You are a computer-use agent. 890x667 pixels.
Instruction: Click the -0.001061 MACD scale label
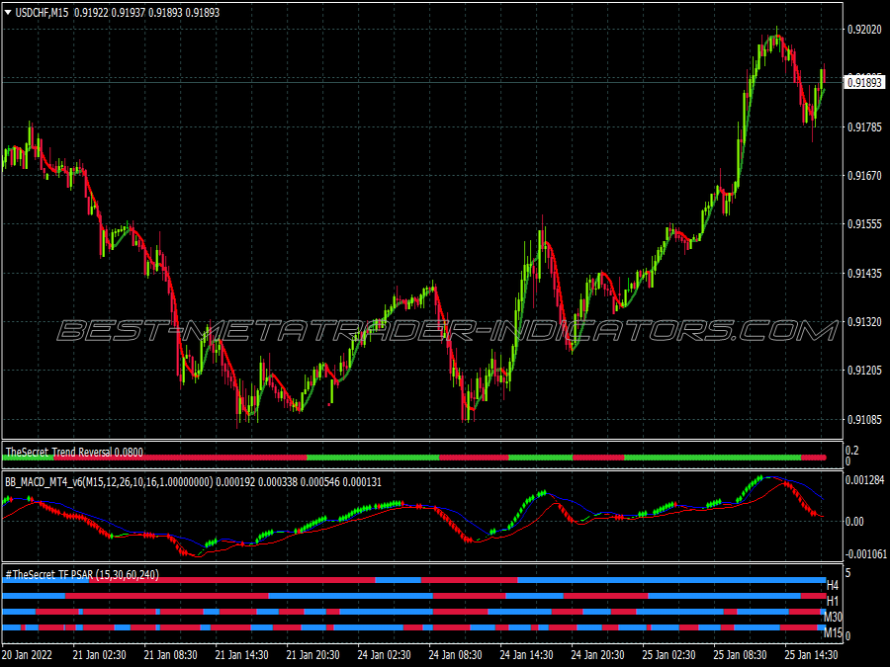(x=866, y=554)
